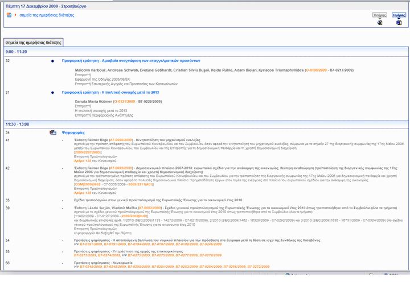This screenshot has height=307, width=410.
Task: Open document O-0121/2009 link
Action: [128, 101]
